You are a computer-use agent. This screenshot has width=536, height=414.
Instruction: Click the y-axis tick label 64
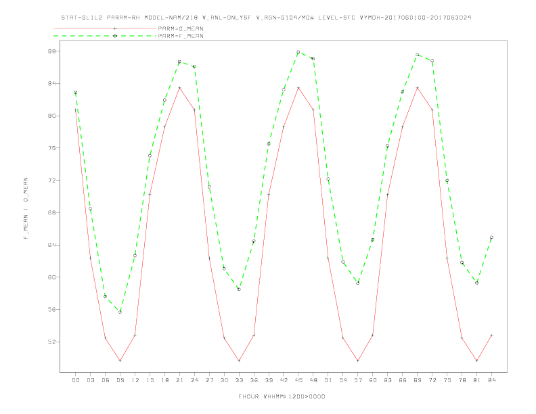pos(51,245)
